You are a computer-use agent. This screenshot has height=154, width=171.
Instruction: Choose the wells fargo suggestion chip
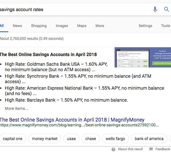pyautogui.click(x=115, y=139)
